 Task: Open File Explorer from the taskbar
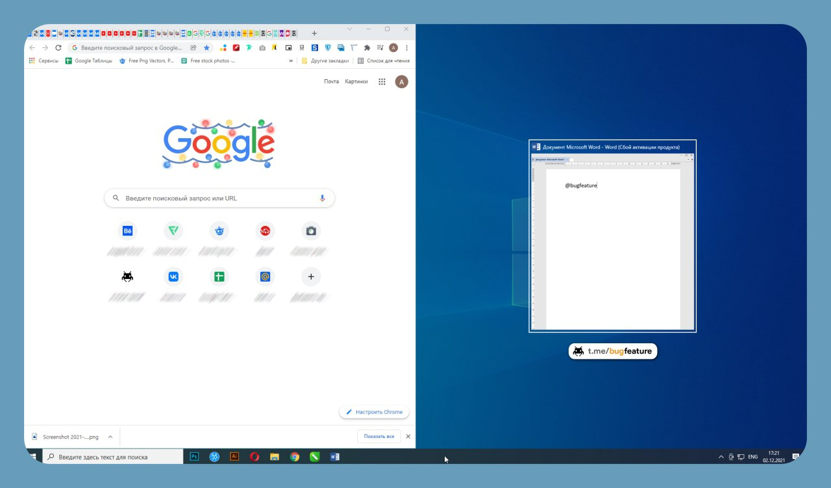point(275,457)
